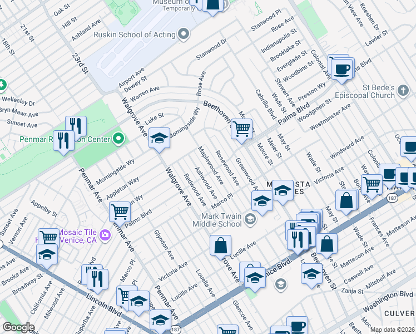Select the school marker on Beethoven St near Zanja St
416x334 pixels.
[312, 274]
